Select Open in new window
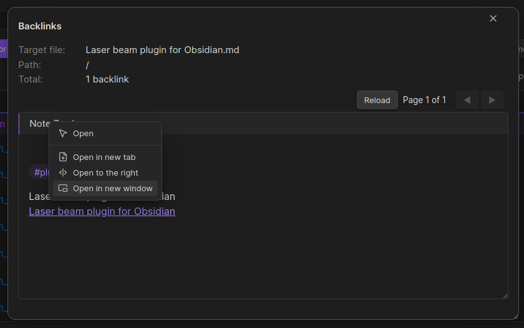The width and height of the screenshot is (524, 328). [105, 189]
